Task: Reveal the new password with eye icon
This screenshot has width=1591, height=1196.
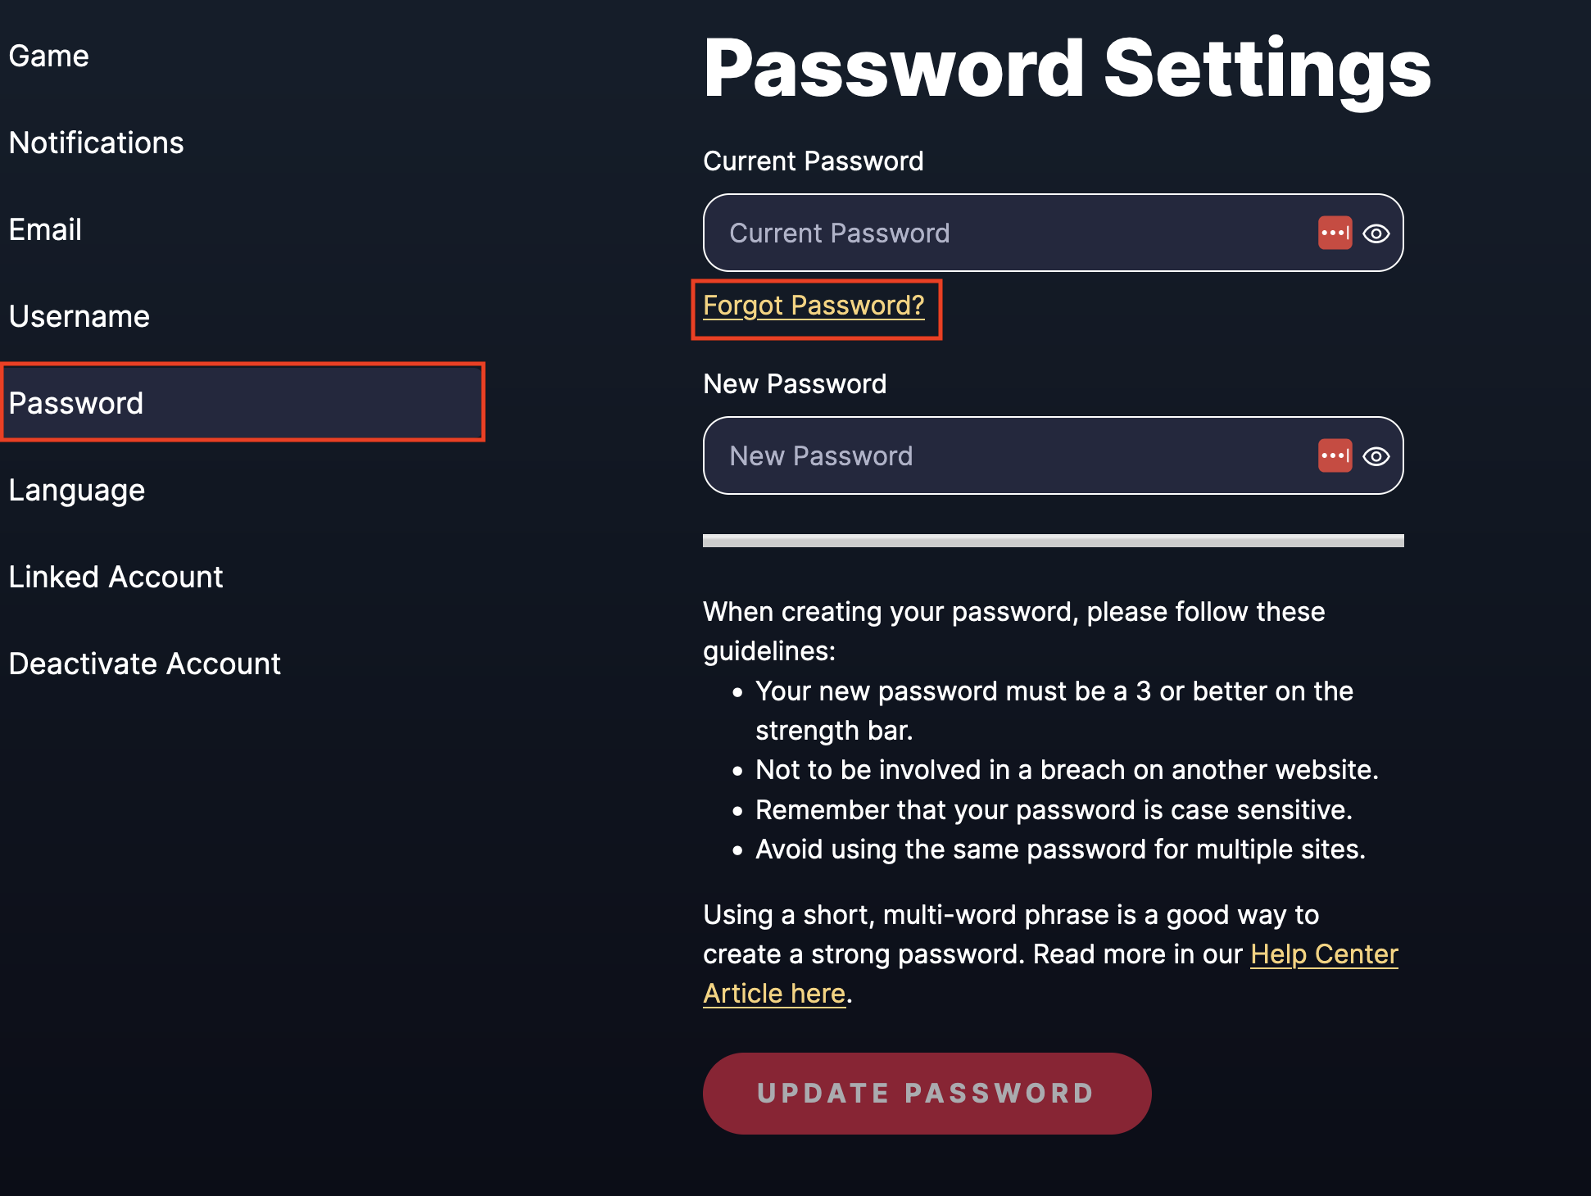Action: [x=1376, y=456]
